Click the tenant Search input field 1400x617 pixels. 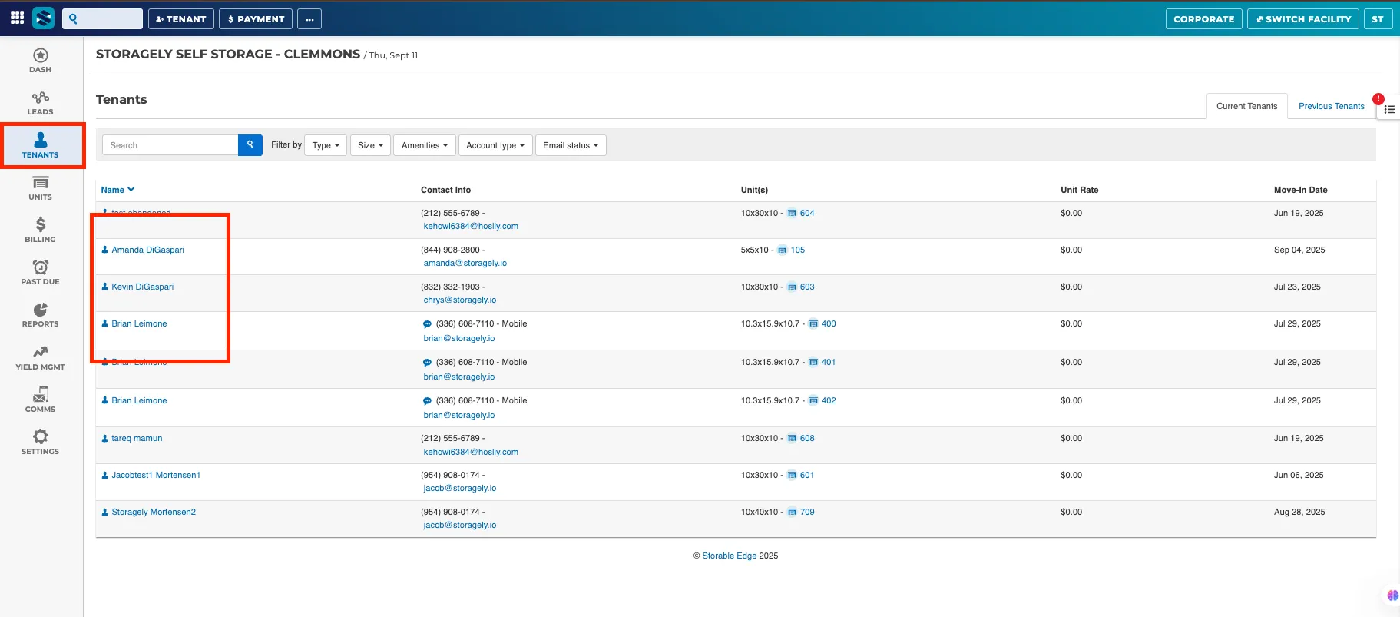(x=170, y=145)
